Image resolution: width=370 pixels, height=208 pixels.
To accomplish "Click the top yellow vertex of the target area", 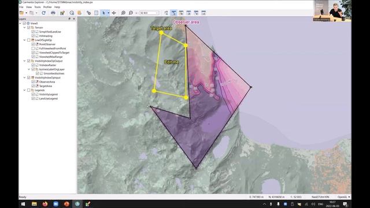I will point(161,32).
